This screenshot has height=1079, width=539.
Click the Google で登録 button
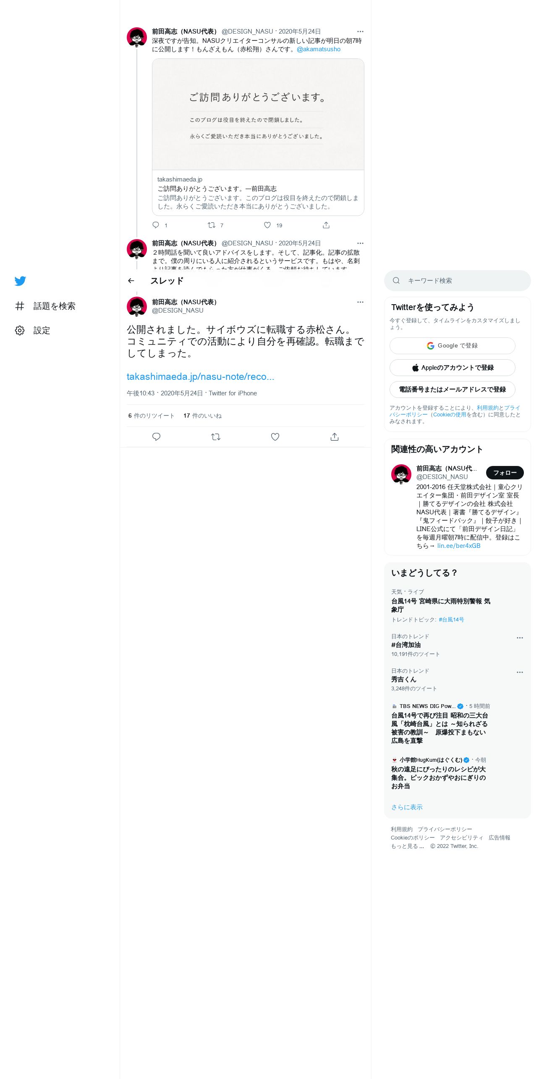453,346
